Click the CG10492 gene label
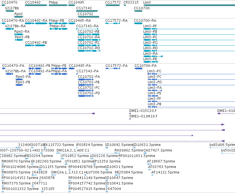 [x=33, y=2]
